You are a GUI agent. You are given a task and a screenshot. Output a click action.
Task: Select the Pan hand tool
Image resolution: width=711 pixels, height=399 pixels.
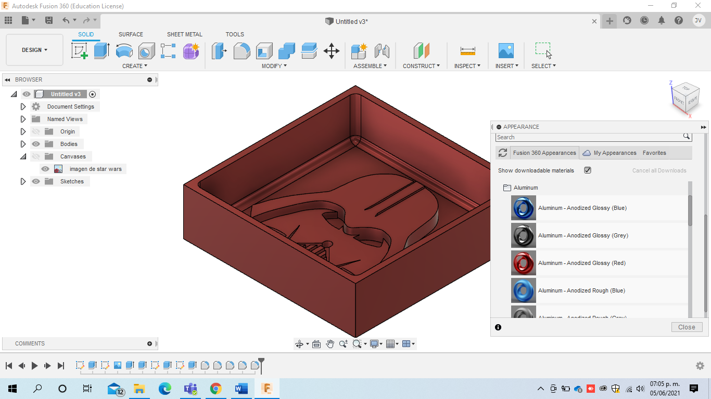[330, 343]
